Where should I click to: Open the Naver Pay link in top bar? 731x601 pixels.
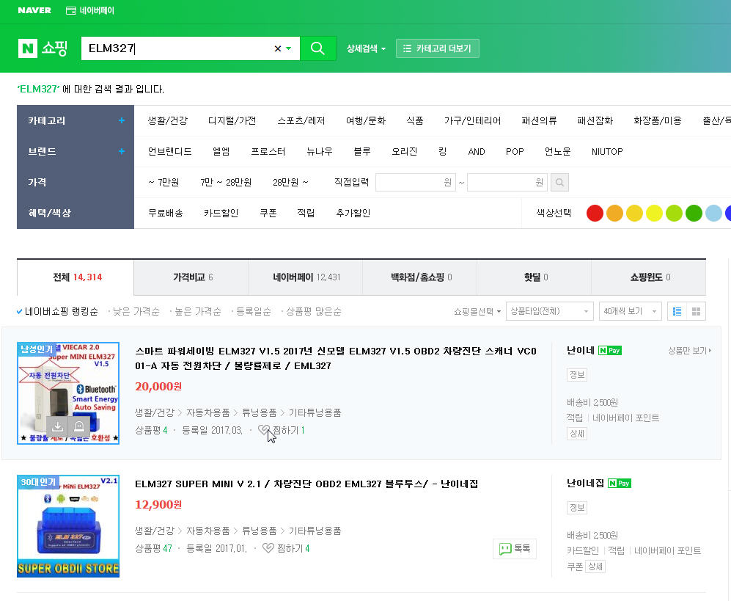[x=90, y=10]
